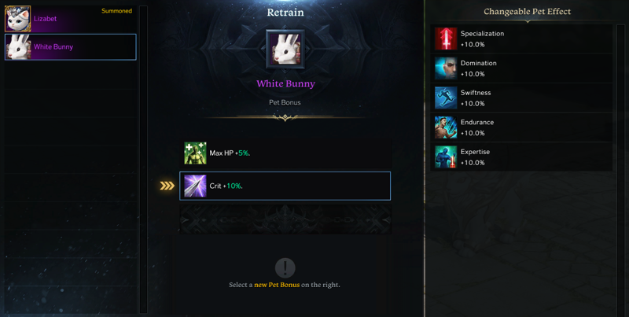Viewport: 629px width, 317px height.
Task: Choose the Expertise effect icon
Action: click(x=446, y=157)
